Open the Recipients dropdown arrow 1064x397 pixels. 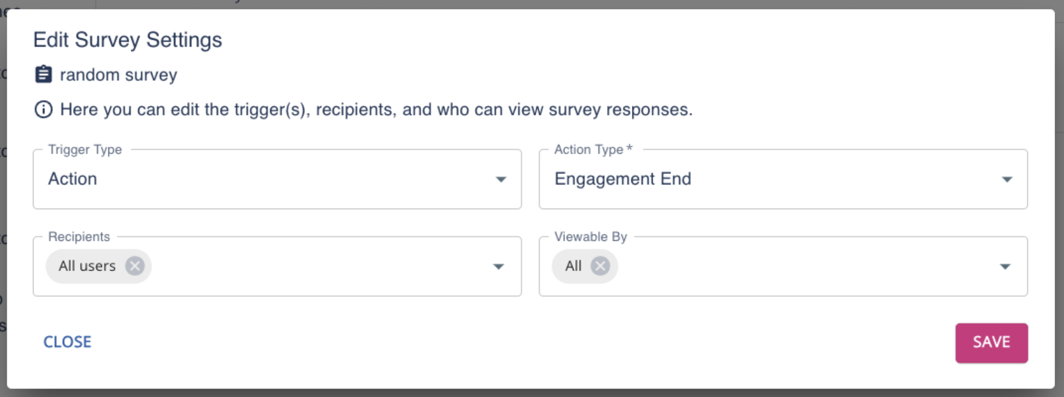pyautogui.click(x=499, y=267)
